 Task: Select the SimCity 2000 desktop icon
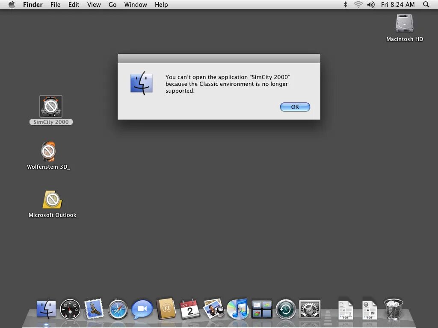pos(50,107)
